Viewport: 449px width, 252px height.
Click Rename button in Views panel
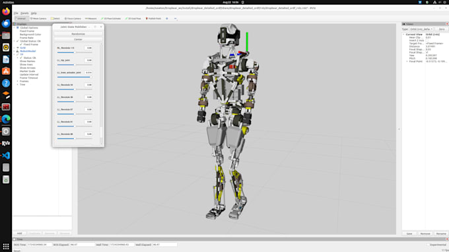point(441,233)
